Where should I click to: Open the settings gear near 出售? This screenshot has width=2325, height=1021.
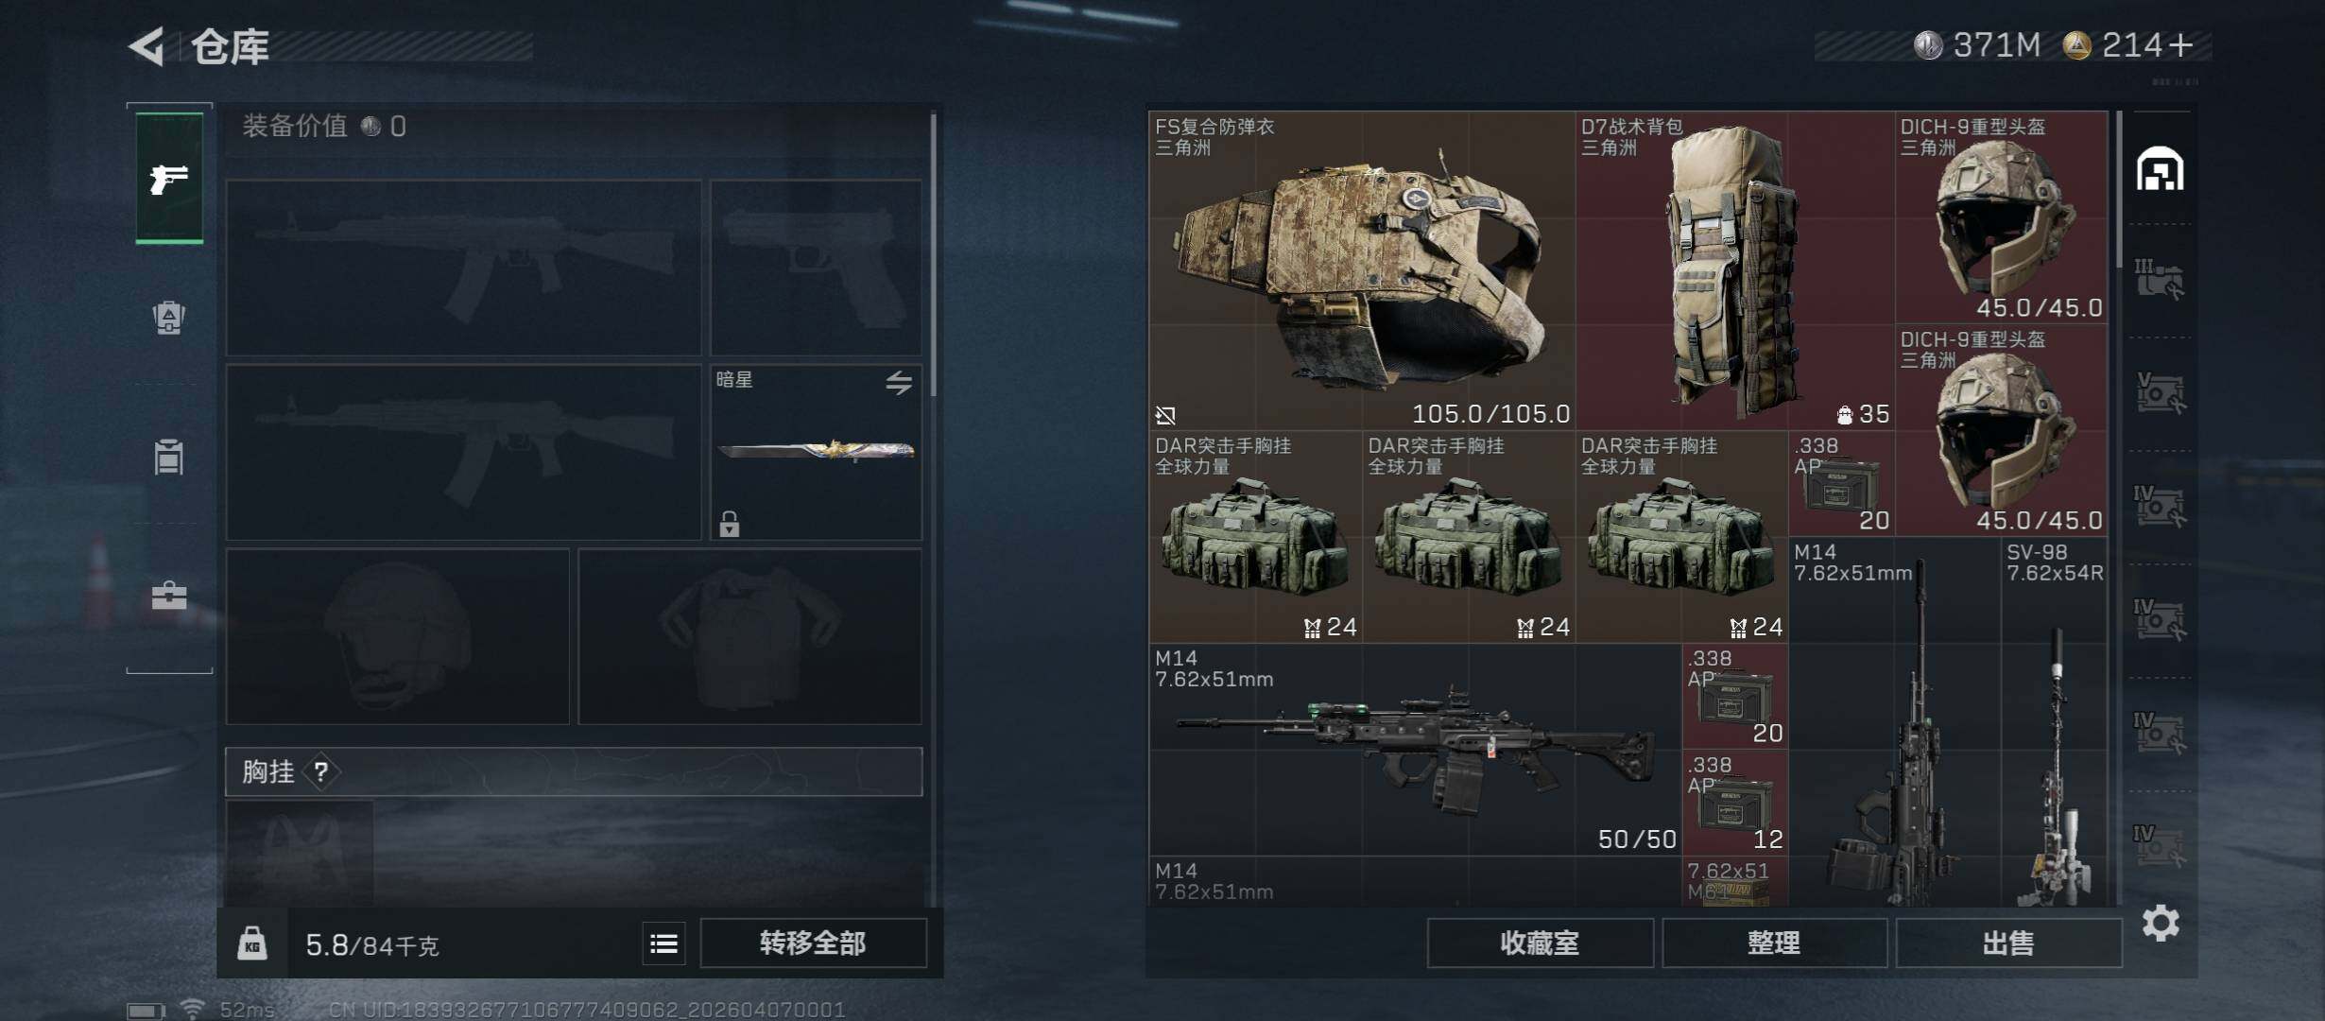[2161, 923]
